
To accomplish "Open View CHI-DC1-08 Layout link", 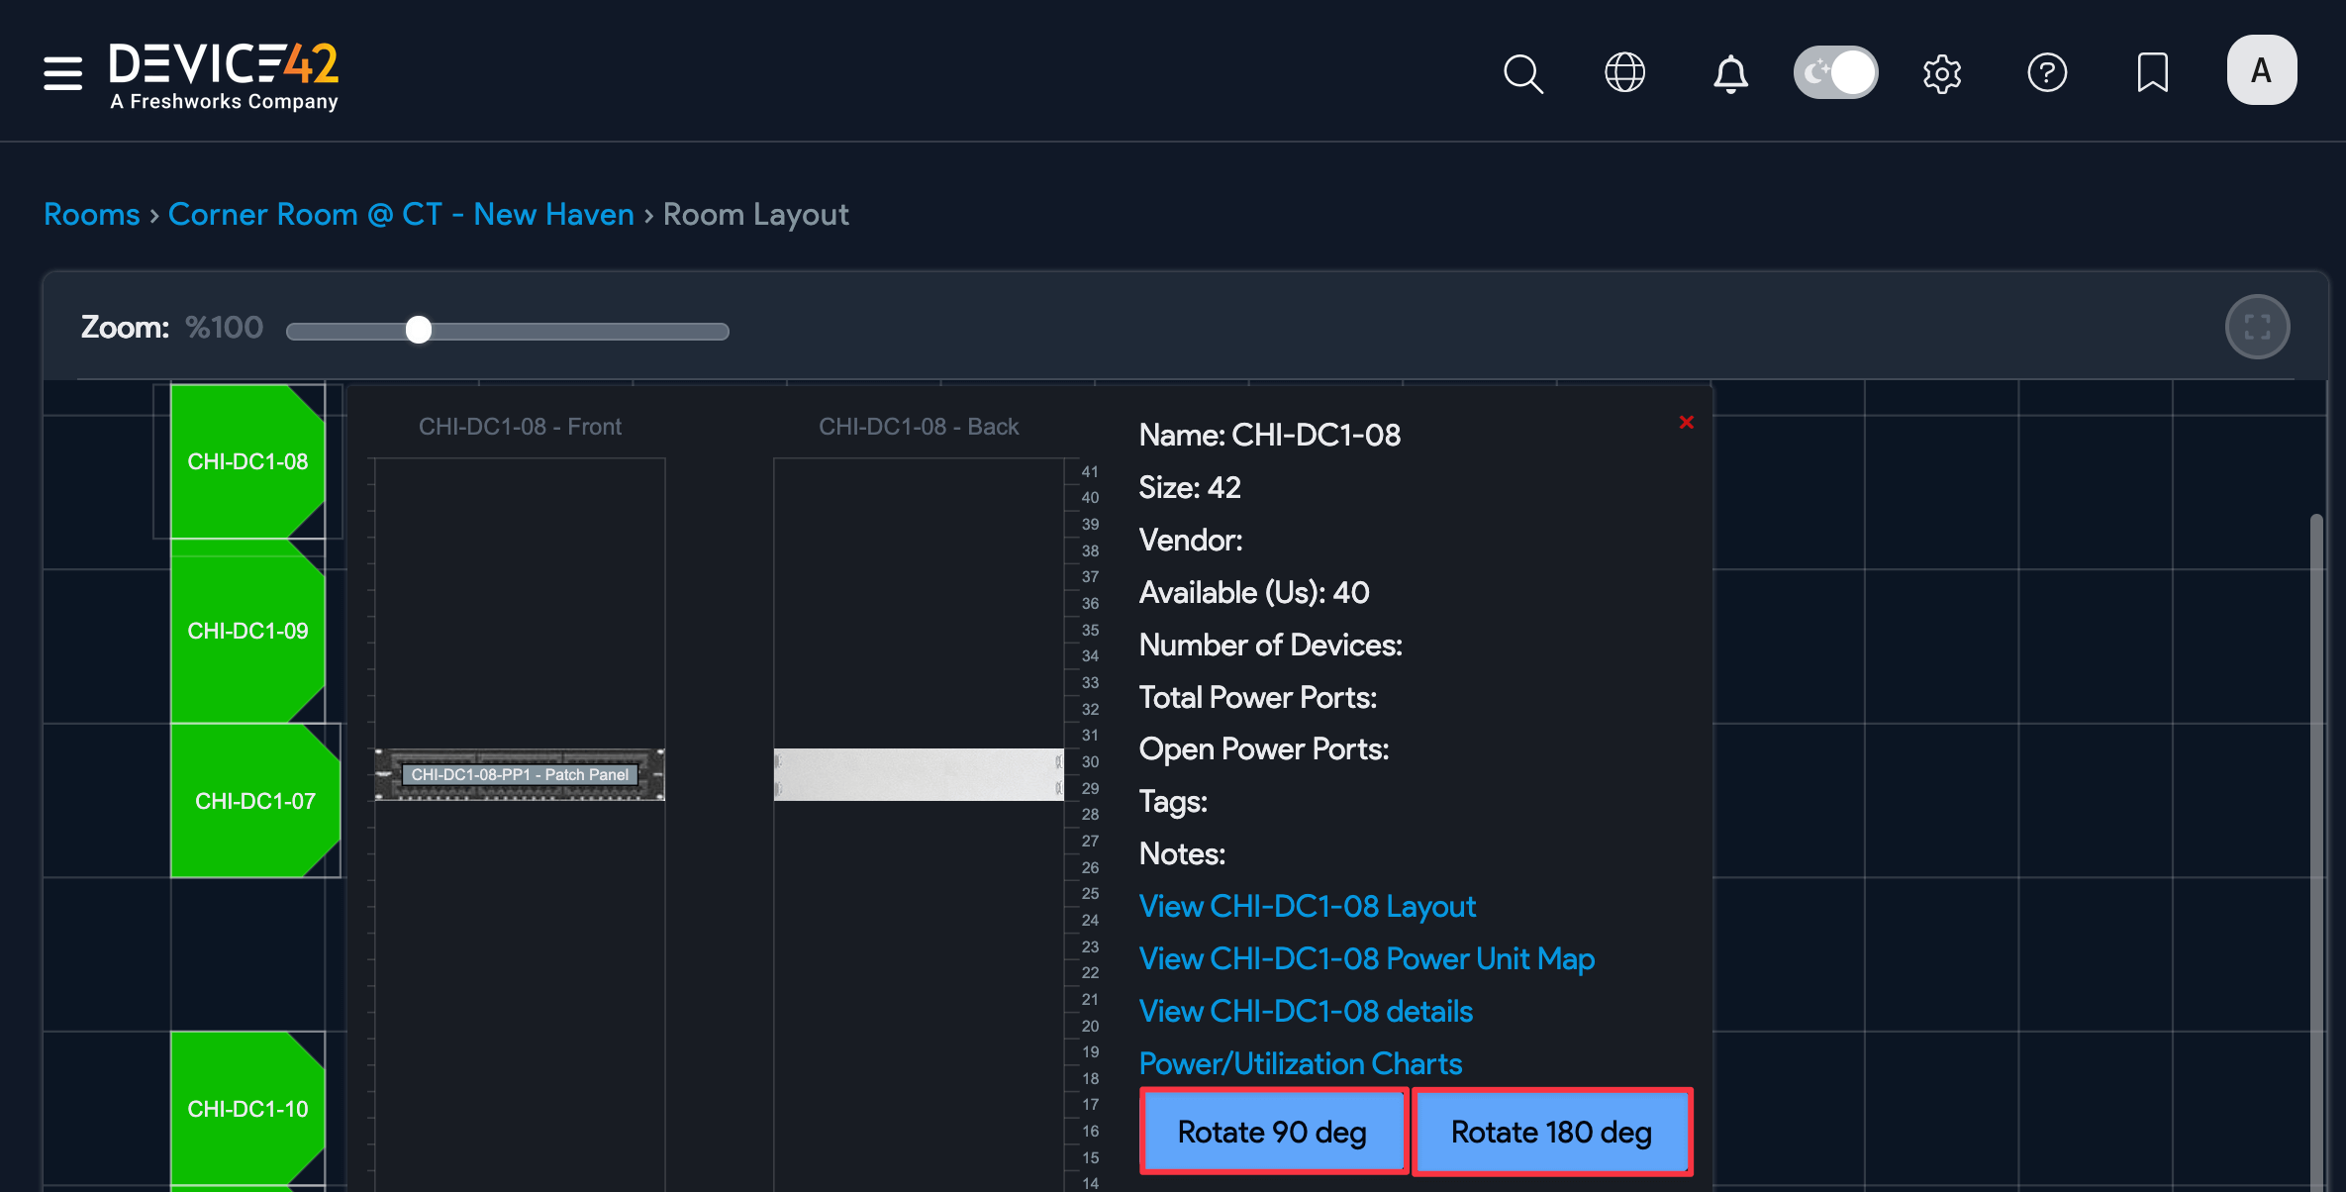I will pos(1307,906).
